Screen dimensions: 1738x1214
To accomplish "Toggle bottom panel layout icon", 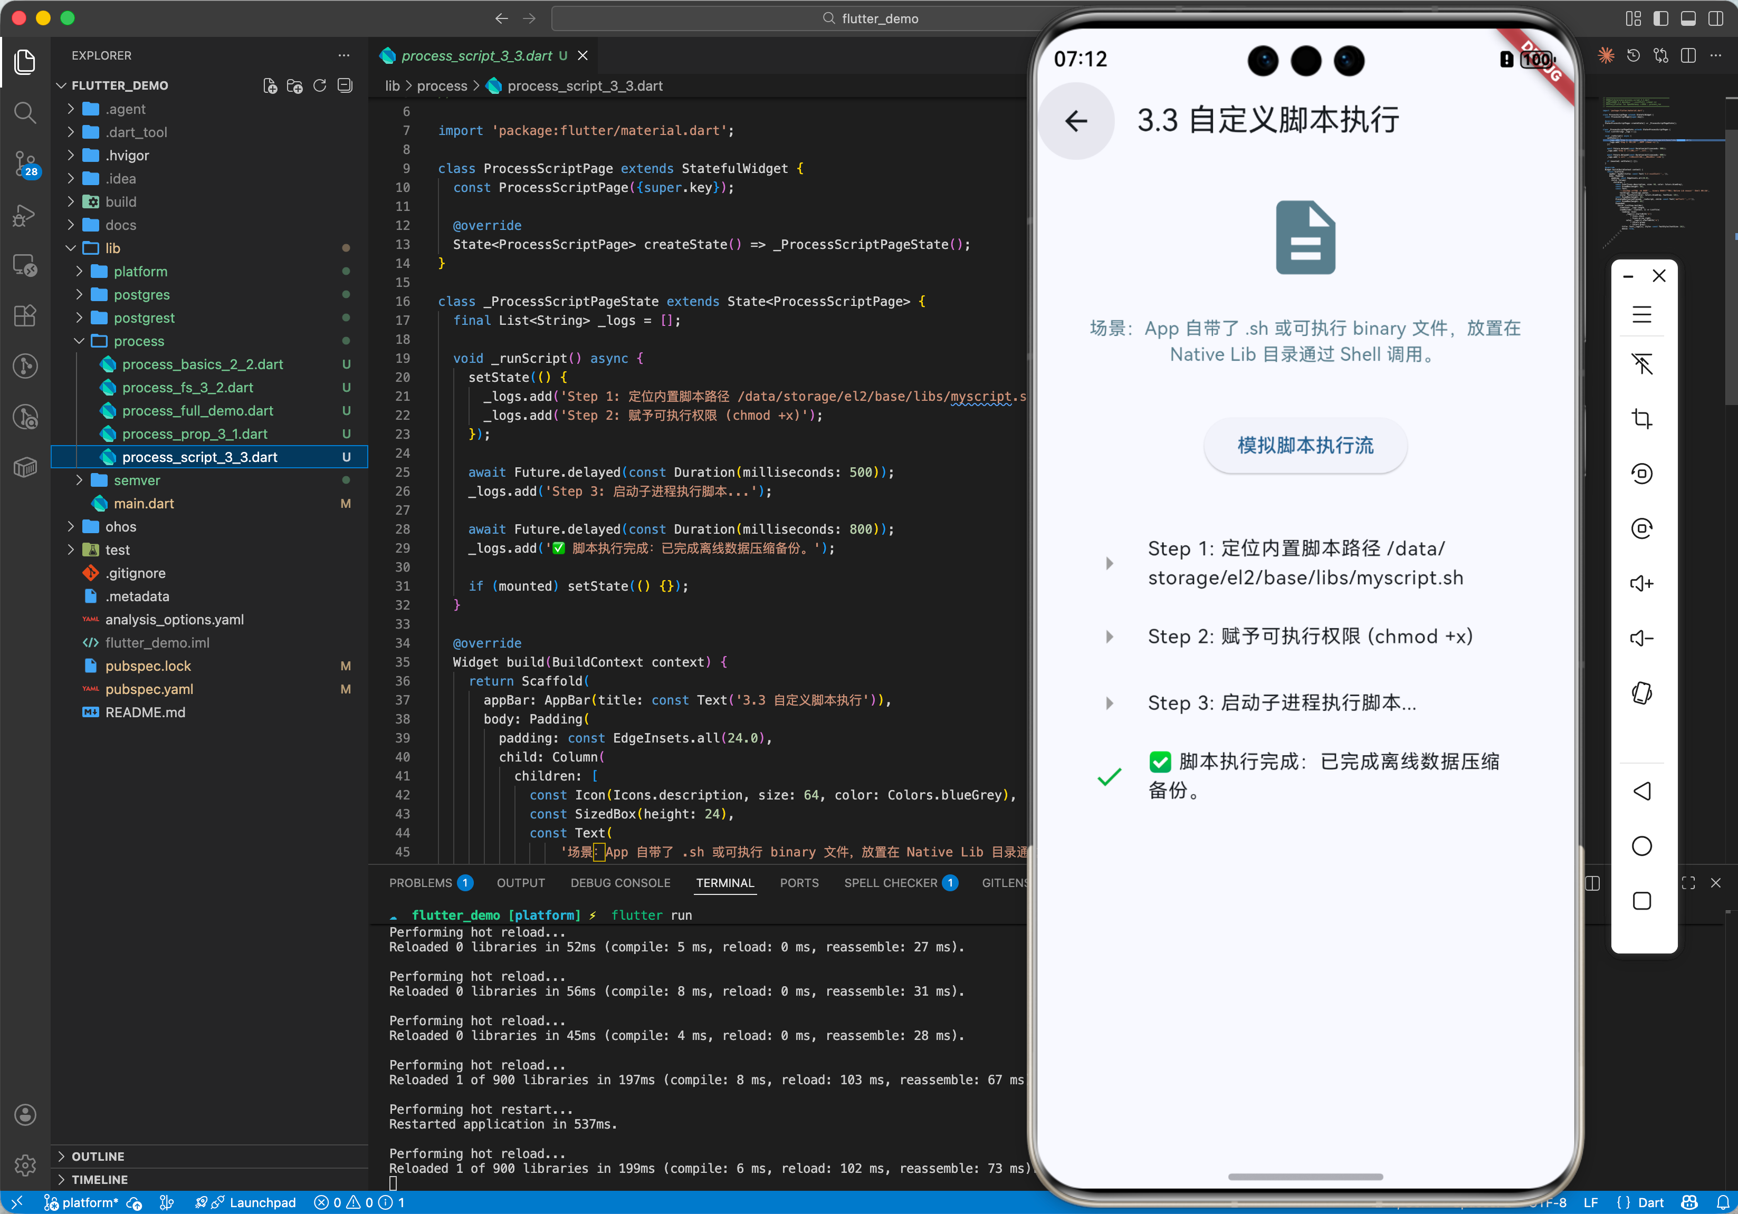I will click(x=1688, y=19).
